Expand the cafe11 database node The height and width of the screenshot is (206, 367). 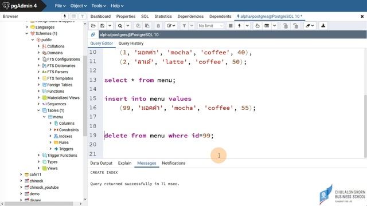pos(21,175)
